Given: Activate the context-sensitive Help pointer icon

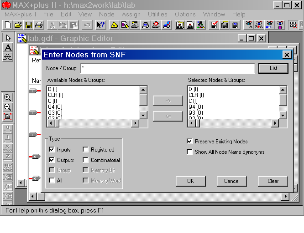Looking at the screenshot, I should coord(100,25).
